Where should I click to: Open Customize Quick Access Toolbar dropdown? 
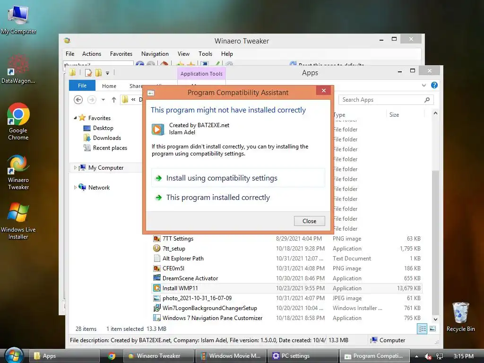107,73
